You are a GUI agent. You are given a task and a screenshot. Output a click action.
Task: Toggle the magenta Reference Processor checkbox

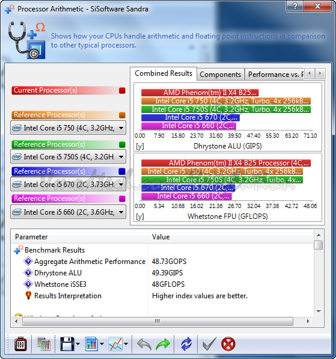pyautogui.click(x=122, y=198)
